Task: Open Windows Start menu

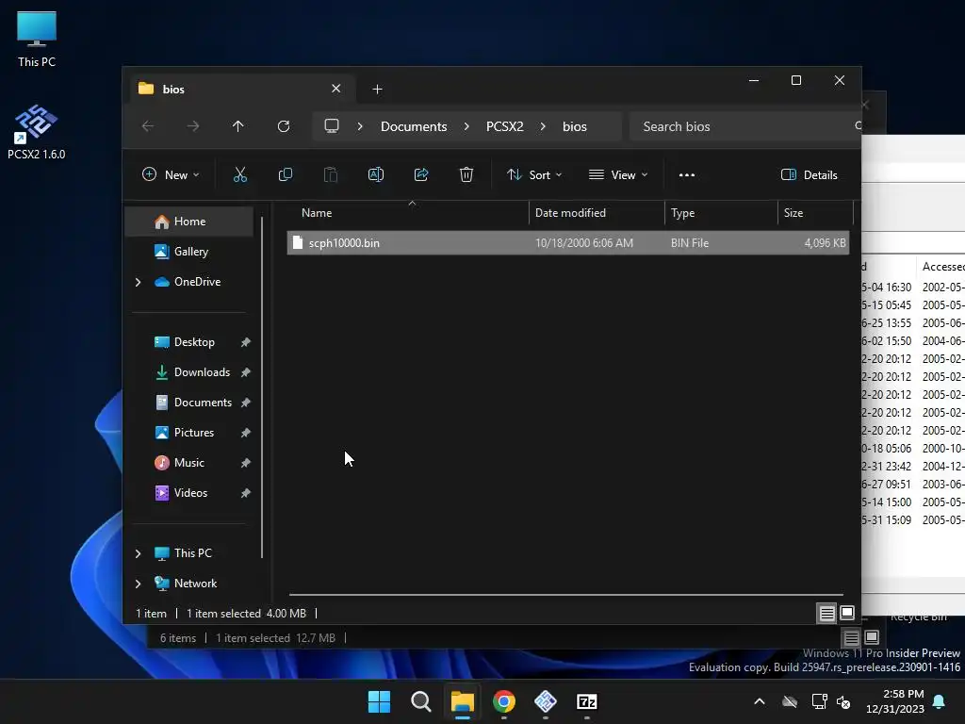Action: tap(379, 701)
